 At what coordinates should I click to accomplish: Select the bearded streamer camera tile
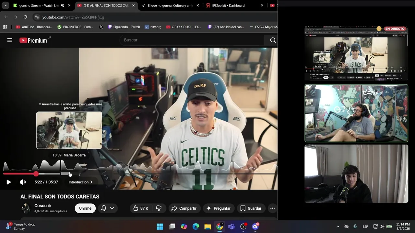356,113
